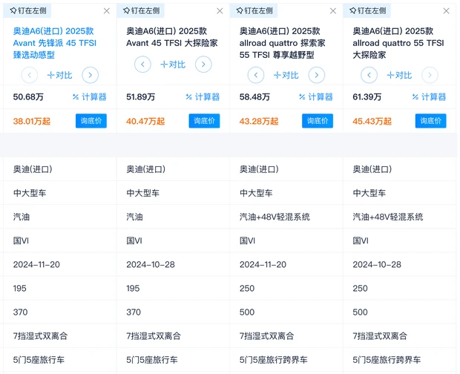The image size is (460, 374).
Task: Close the first car column (Avant 先锋派)
Action: coord(107,11)
